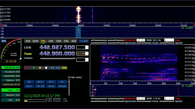Toggle AGC Off button
The height and width of the screenshot is (109, 195).
tap(40, 86)
